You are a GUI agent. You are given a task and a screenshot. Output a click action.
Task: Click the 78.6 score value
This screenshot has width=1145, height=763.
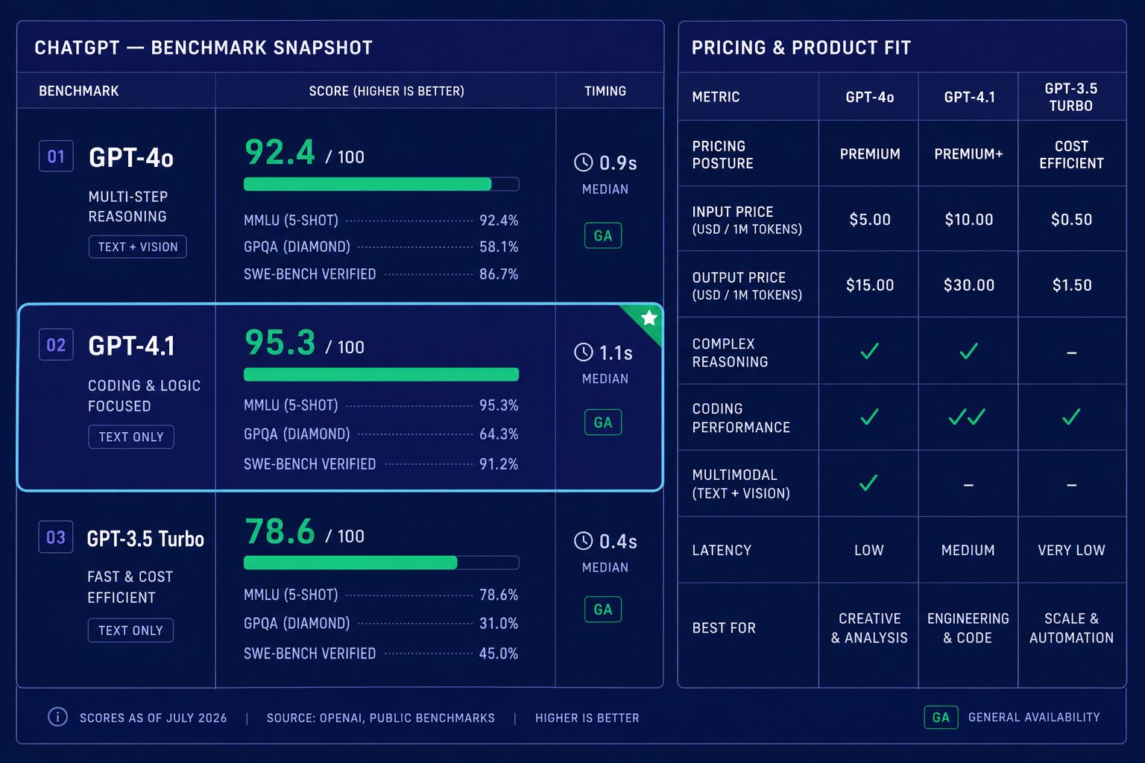[280, 532]
